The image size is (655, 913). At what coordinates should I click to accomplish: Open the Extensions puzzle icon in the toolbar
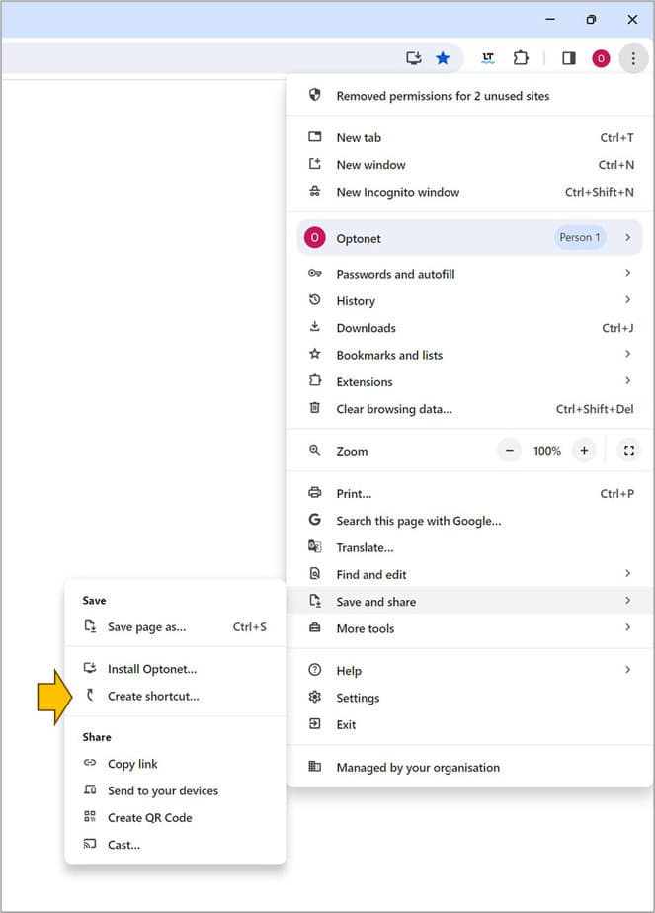[521, 58]
